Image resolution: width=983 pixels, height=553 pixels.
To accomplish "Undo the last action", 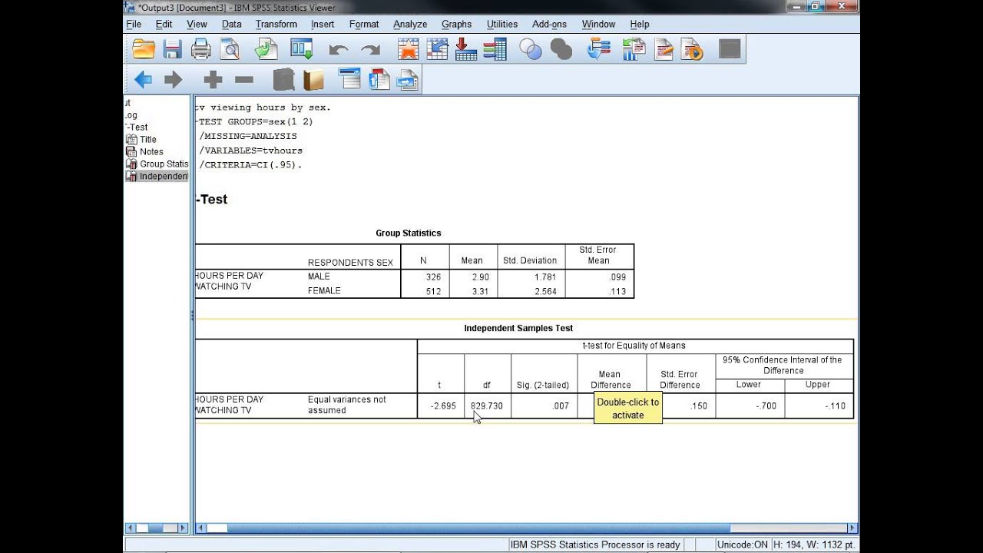I will click(x=338, y=51).
